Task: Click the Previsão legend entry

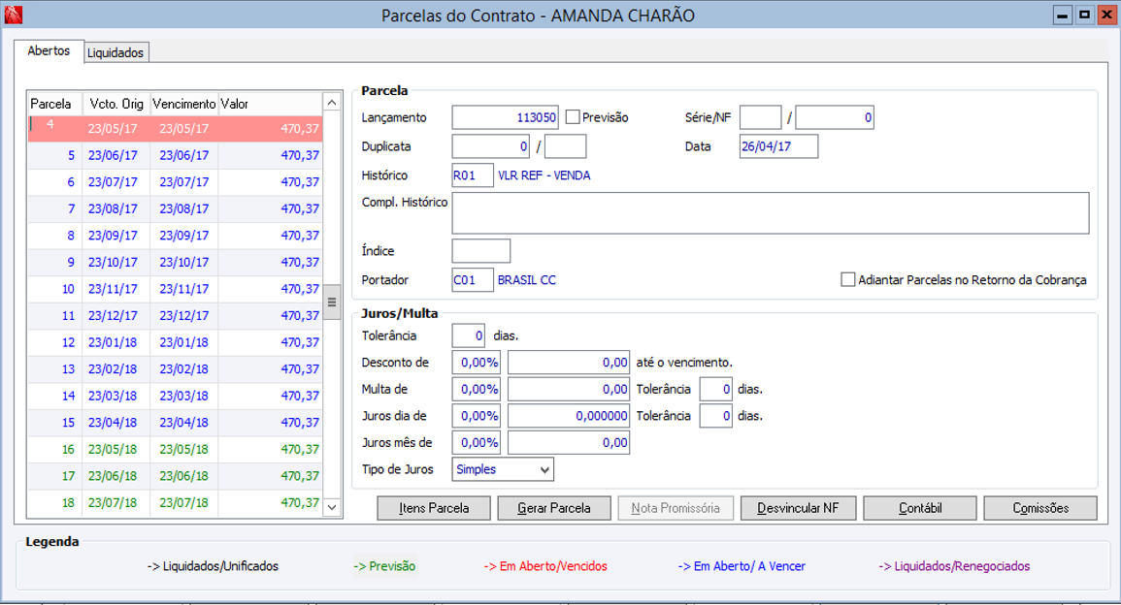Action: pyautogui.click(x=384, y=565)
